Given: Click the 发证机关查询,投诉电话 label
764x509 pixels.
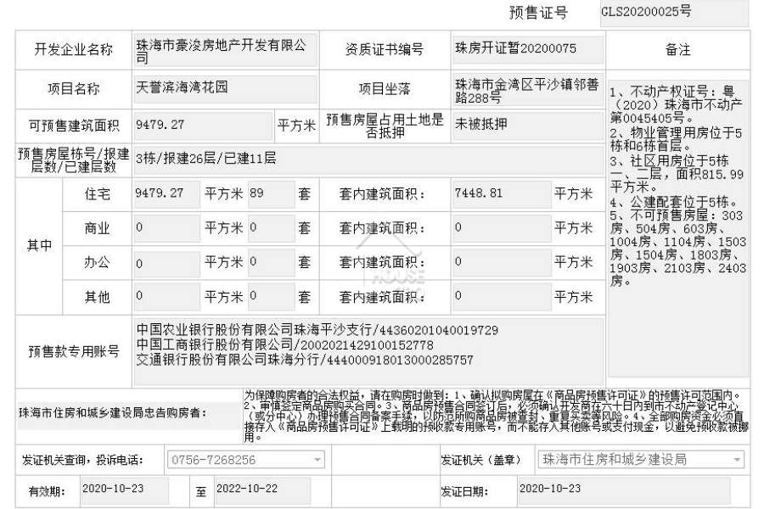Looking at the screenshot, I should [82, 460].
